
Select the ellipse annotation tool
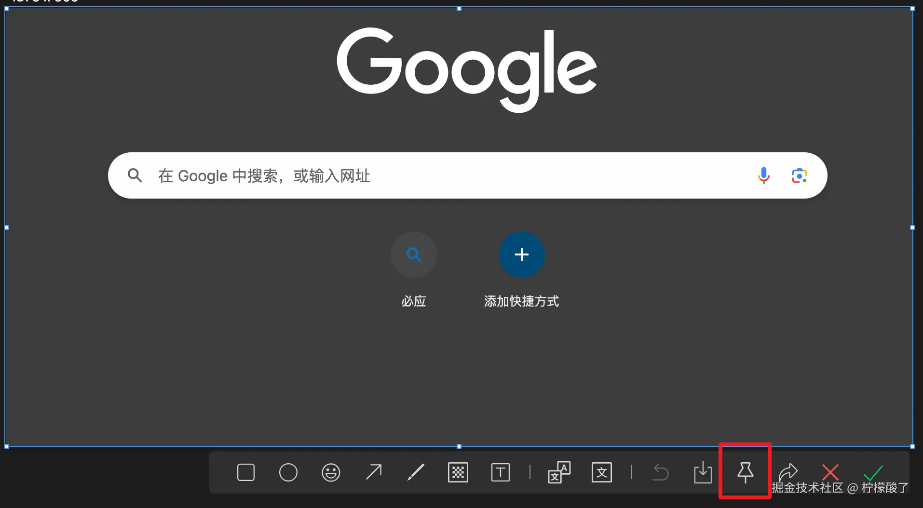pos(288,472)
